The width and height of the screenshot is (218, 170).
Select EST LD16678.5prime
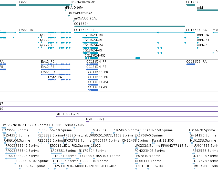point(202,130)
